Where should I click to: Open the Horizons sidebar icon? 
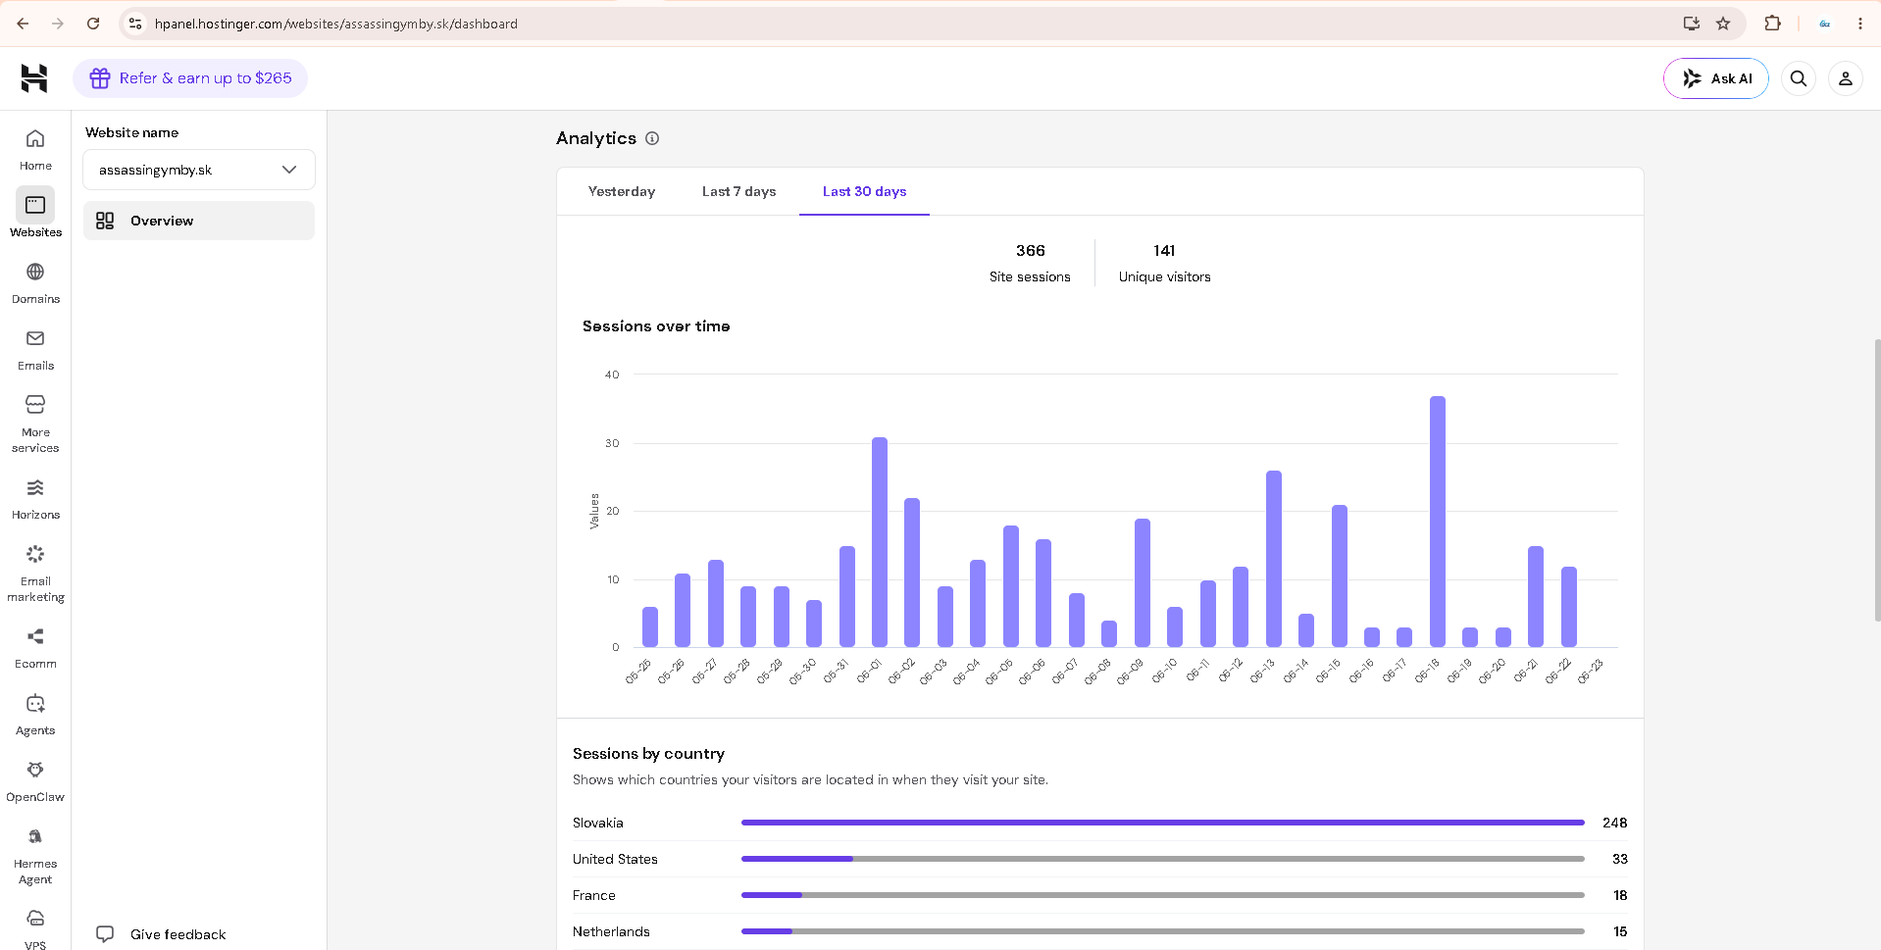(35, 499)
